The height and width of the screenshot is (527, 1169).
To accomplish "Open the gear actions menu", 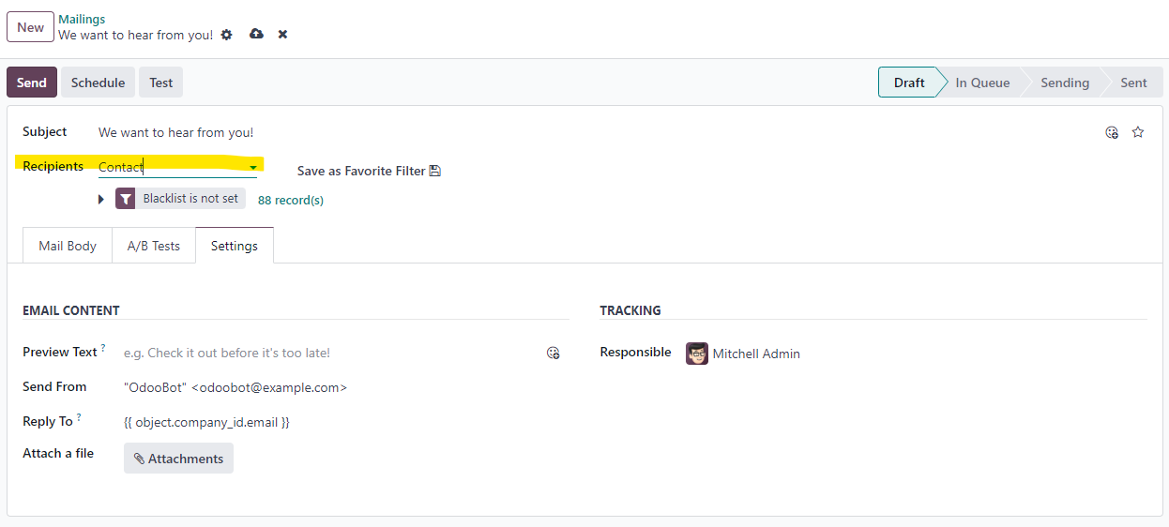I will 226,35.
